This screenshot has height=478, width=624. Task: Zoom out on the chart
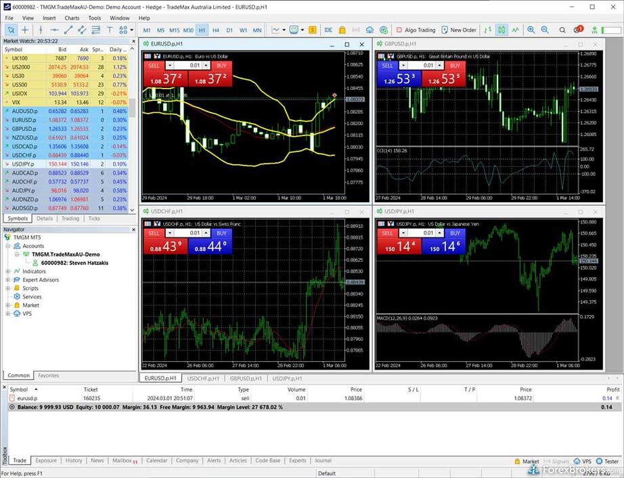(545, 30)
